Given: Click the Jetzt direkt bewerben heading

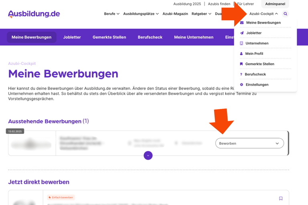Looking at the screenshot, I should tap(38, 182).
